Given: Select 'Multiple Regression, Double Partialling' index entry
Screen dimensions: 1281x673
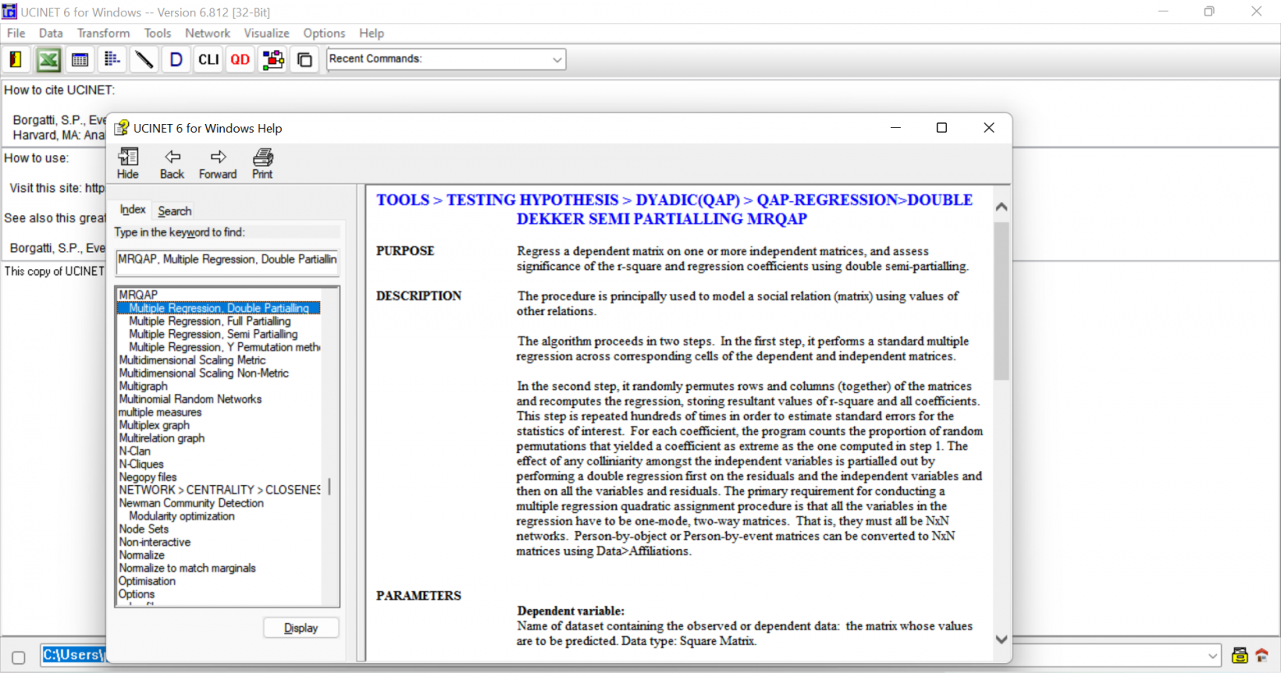Looking at the screenshot, I should 218,308.
